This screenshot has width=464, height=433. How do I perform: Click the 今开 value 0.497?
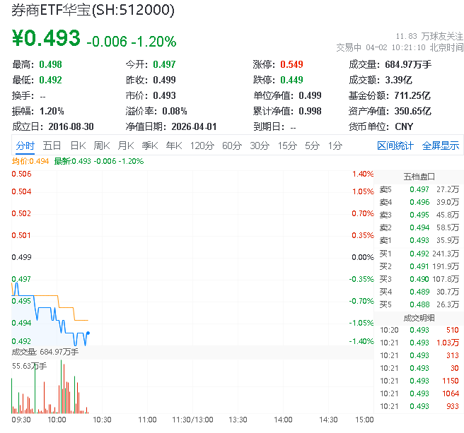[x=164, y=64]
